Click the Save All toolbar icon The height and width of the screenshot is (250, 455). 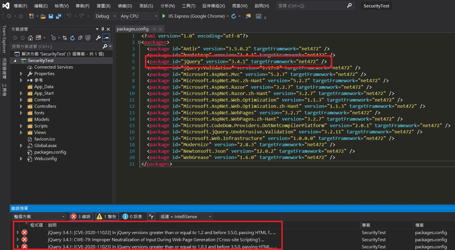59,16
